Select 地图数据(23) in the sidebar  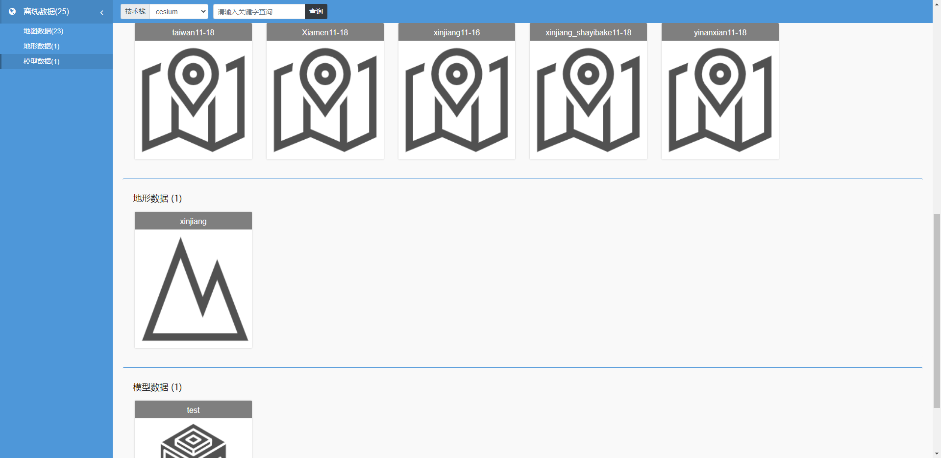click(x=43, y=31)
